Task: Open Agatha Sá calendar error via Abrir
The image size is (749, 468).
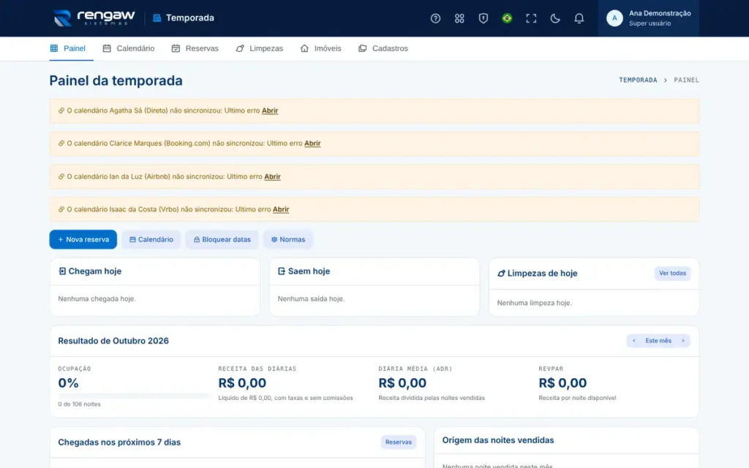Action: tap(270, 110)
